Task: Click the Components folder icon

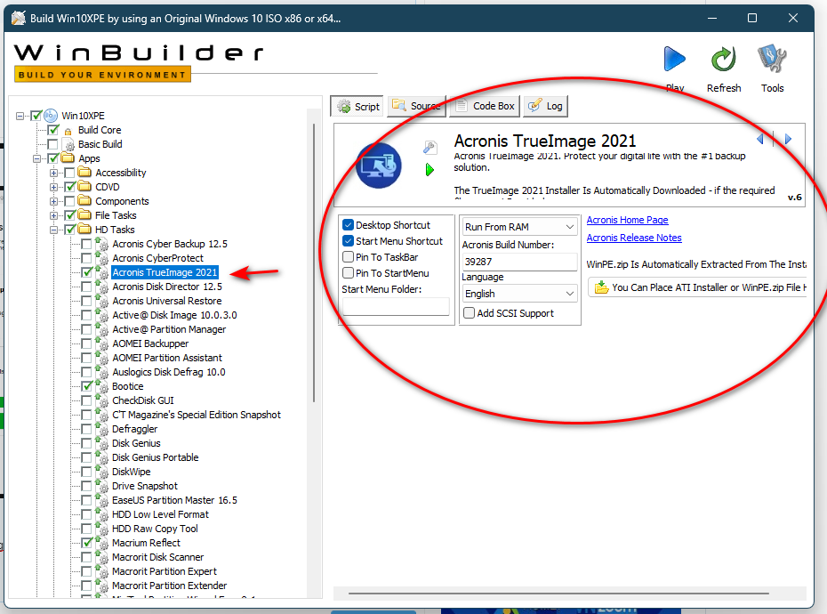Action: pos(84,200)
